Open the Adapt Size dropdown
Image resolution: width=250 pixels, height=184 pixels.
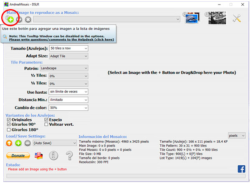click(x=68, y=56)
